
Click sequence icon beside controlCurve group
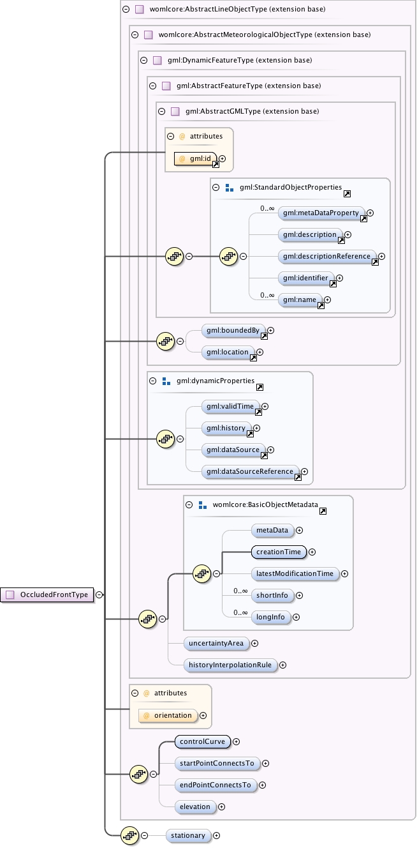tap(139, 774)
